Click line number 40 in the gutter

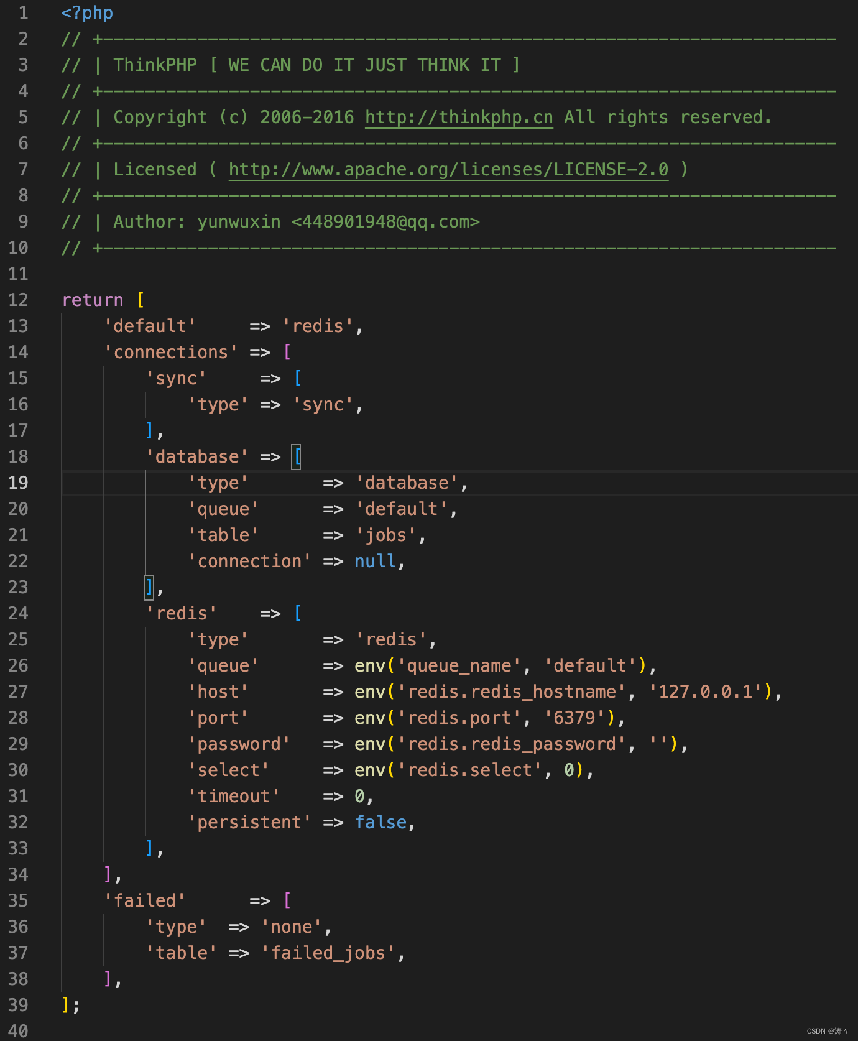click(x=18, y=1031)
